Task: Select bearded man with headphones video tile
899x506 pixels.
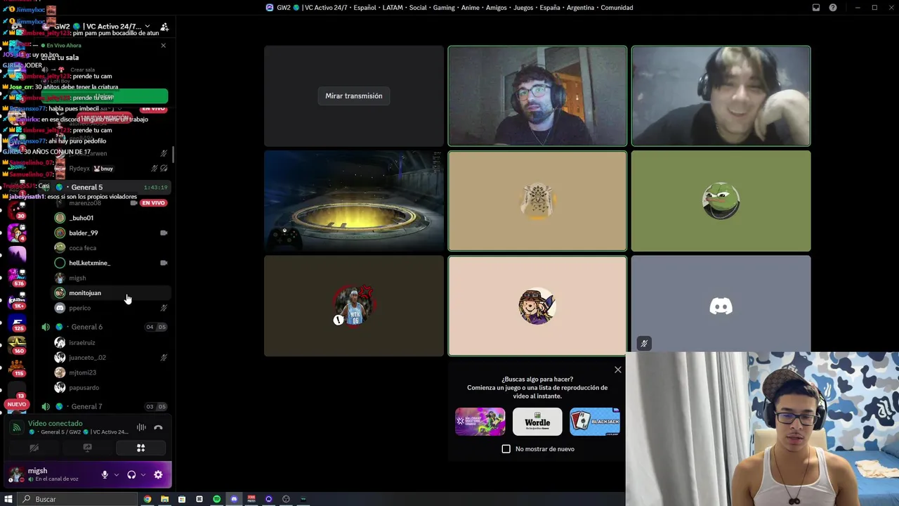Action: click(537, 96)
